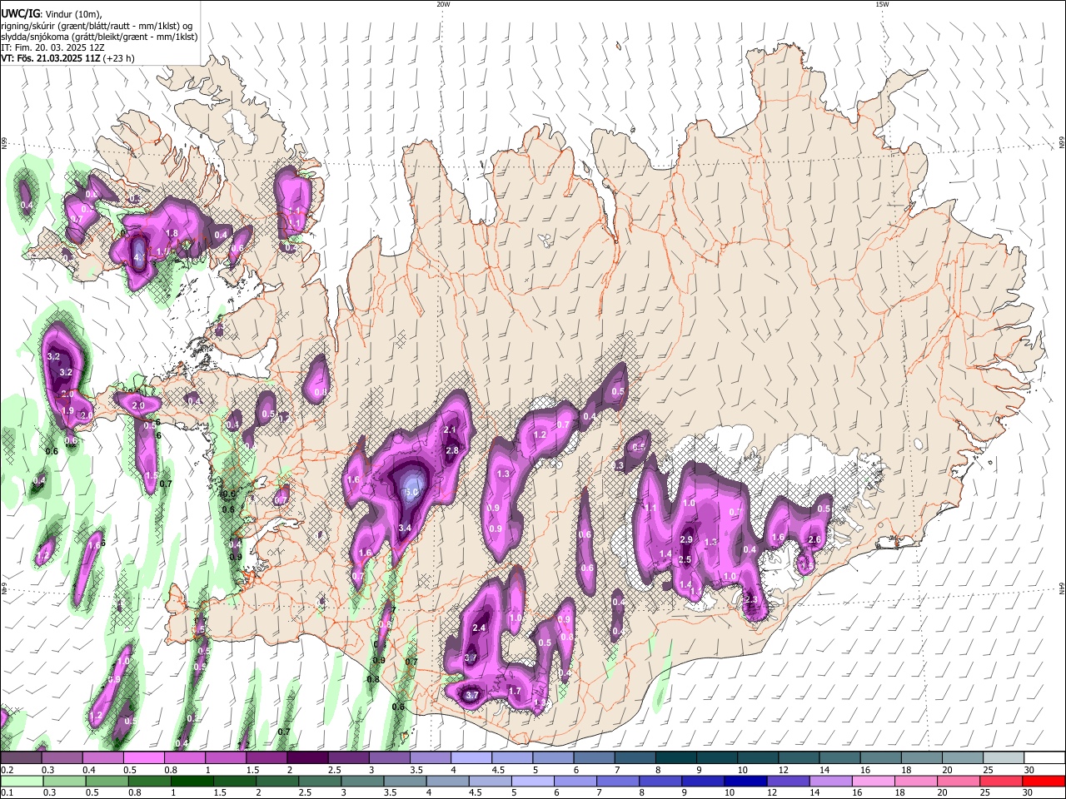The width and height of the screenshot is (1066, 799).
Task: Click the dark teal swatch between 8 and 9
Action: point(675,758)
